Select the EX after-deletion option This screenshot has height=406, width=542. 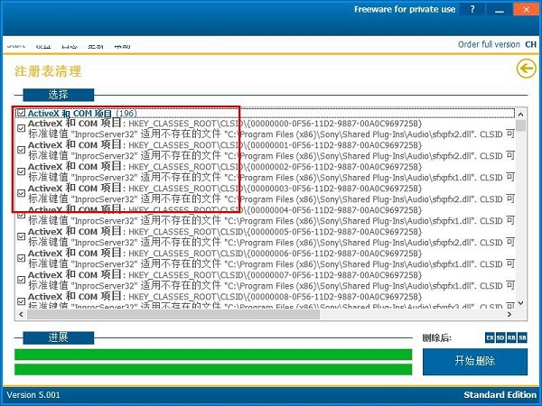[490, 337]
